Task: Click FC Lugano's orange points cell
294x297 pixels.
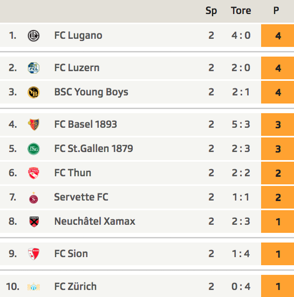Action: coord(277,35)
